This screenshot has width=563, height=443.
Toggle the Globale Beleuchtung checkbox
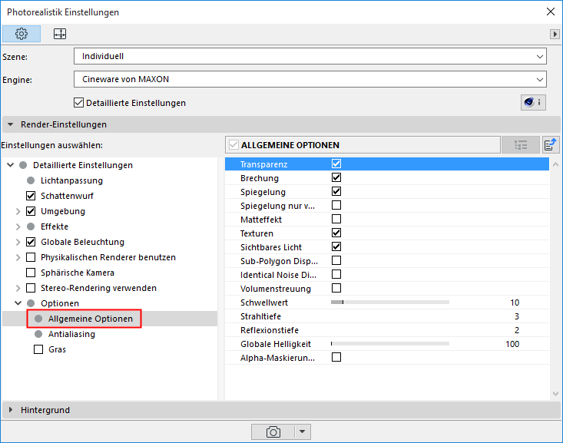tap(31, 243)
